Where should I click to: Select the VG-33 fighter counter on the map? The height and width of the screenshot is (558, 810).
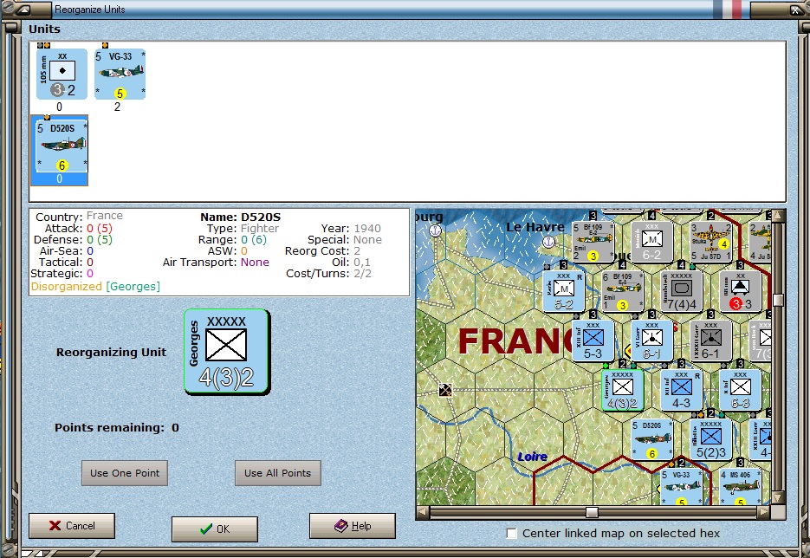[682, 487]
